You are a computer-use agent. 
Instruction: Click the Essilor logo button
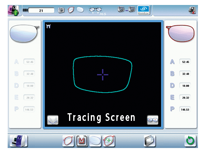coord(143,10)
